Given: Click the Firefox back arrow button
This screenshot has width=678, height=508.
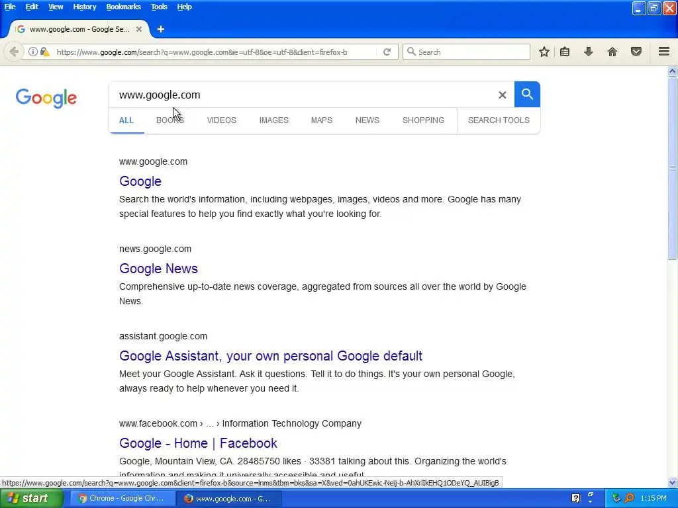Looking at the screenshot, I should pyautogui.click(x=14, y=52).
